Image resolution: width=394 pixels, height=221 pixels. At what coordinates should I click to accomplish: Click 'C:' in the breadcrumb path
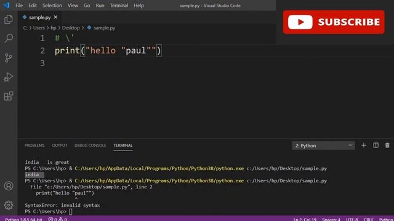click(x=25, y=28)
